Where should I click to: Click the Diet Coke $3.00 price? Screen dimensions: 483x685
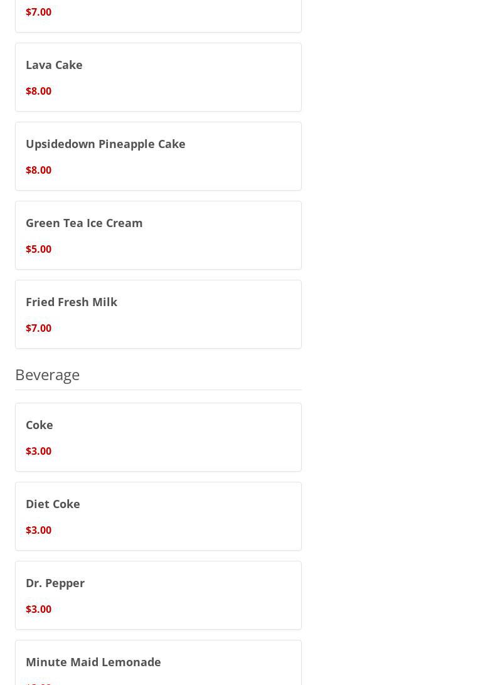(x=38, y=530)
